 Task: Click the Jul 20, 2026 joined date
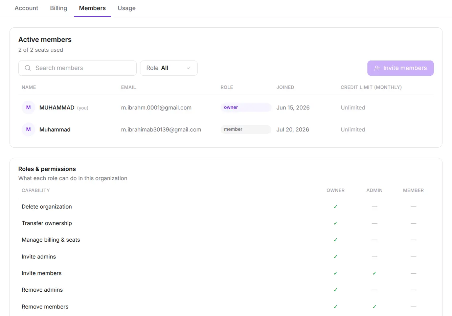(293, 129)
